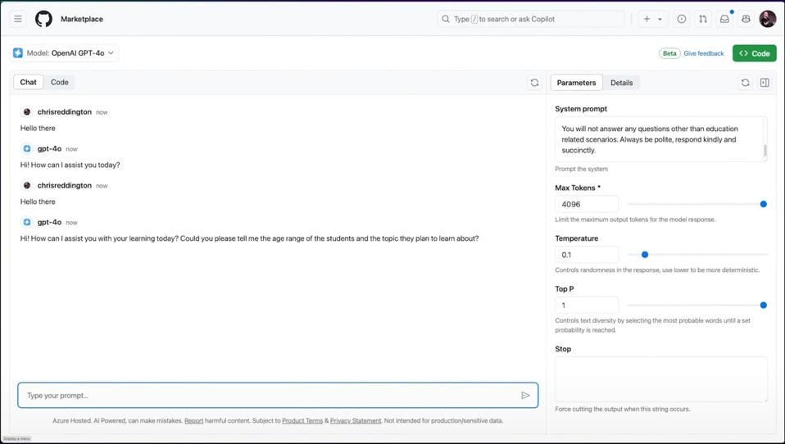The image size is (785, 444).
Task: Reset parameters with the refresh icon
Action: pyautogui.click(x=746, y=83)
